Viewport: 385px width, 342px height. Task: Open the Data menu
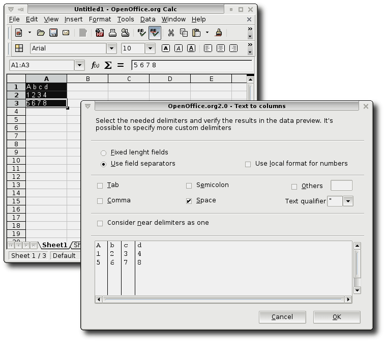pos(147,19)
